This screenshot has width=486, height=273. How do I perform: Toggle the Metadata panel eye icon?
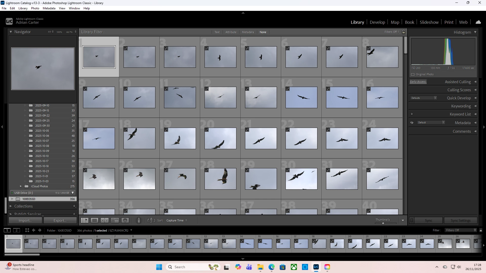[412, 123]
